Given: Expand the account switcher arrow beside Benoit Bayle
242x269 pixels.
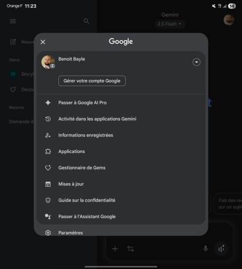Looking at the screenshot, I should click(196, 62).
